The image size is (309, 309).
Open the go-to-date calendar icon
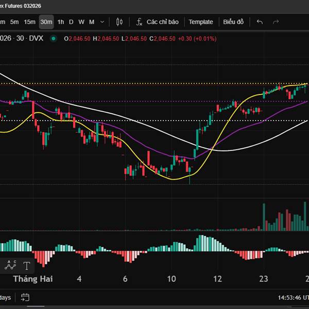pyautogui.click(x=25, y=297)
